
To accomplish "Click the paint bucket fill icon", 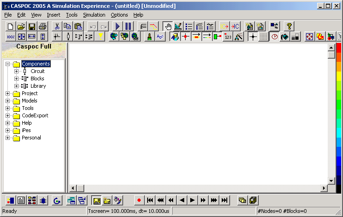I will click(x=285, y=36).
